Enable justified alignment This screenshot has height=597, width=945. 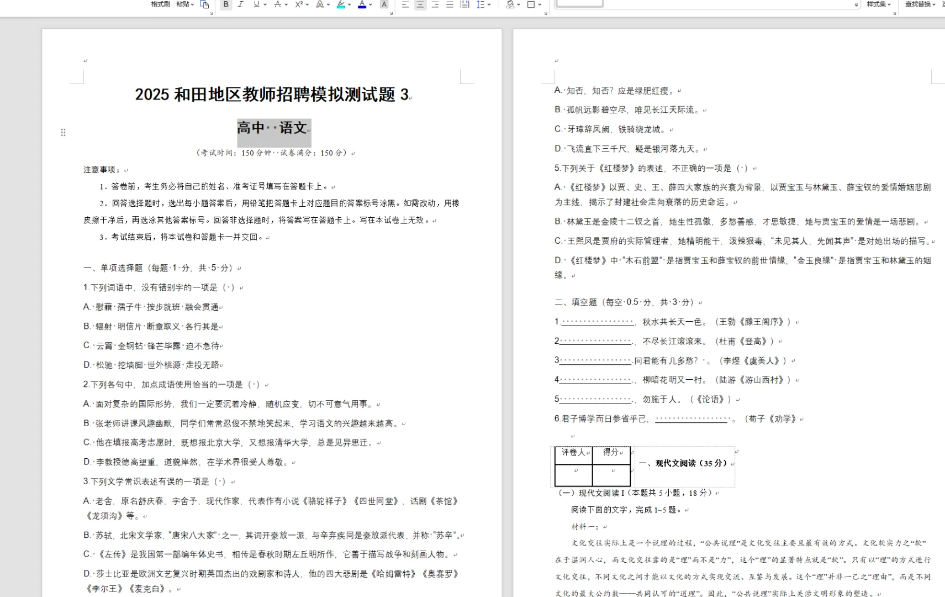[x=451, y=4]
